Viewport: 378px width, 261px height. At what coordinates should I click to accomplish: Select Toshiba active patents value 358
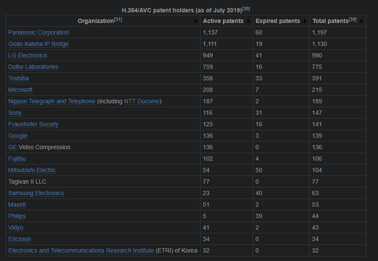click(208, 78)
